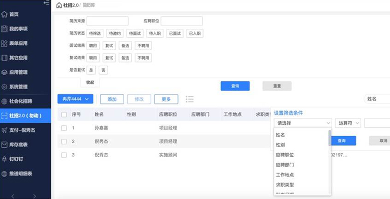Click the dropdown list scrollbar
The width and height of the screenshot is (390, 199).
[329, 138]
